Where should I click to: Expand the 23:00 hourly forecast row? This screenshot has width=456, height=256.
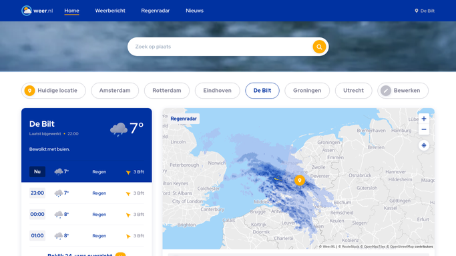(x=87, y=193)
